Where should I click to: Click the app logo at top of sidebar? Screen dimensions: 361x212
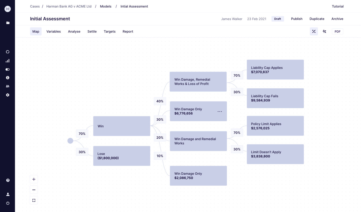[8, 9]
